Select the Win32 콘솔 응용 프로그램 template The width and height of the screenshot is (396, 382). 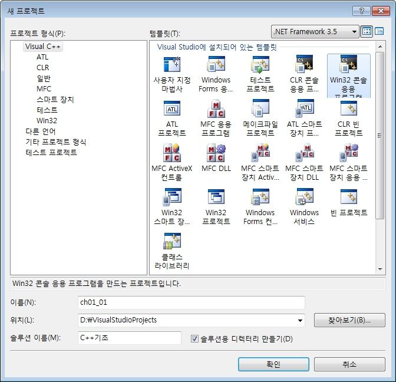pyautogui.click(x=348, y=76)
